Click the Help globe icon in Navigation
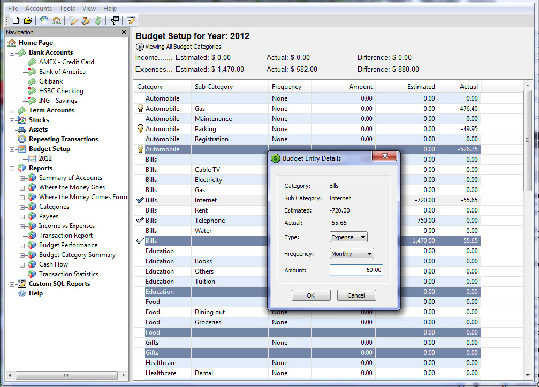The height and width of the screenshot is (387, 539). 22,293
